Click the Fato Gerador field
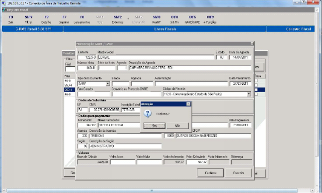 point(94,94)
